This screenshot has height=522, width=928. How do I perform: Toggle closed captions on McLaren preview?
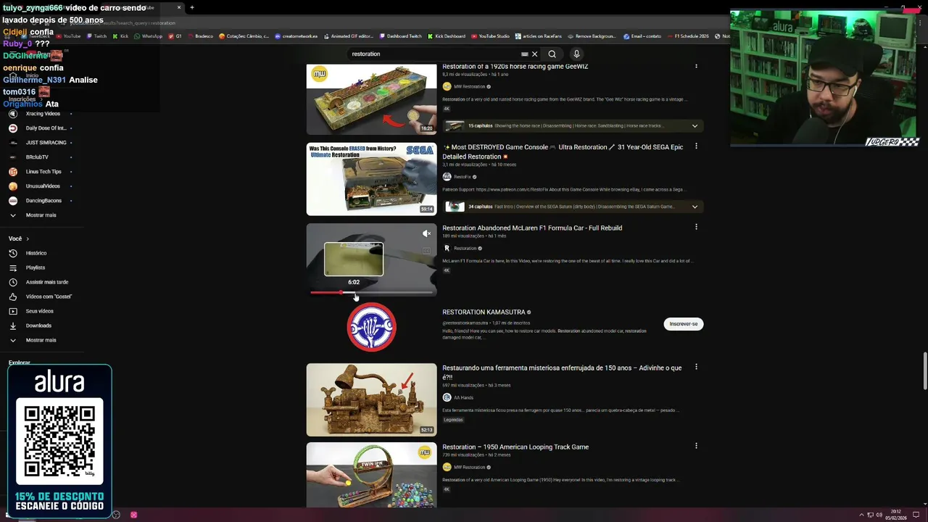(x=426, y=251)
